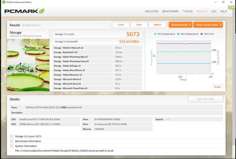236x159 pixels.
Task: Select Storage - Adobe Photoshop heavy v2 row
Action: tap(97, 61)
